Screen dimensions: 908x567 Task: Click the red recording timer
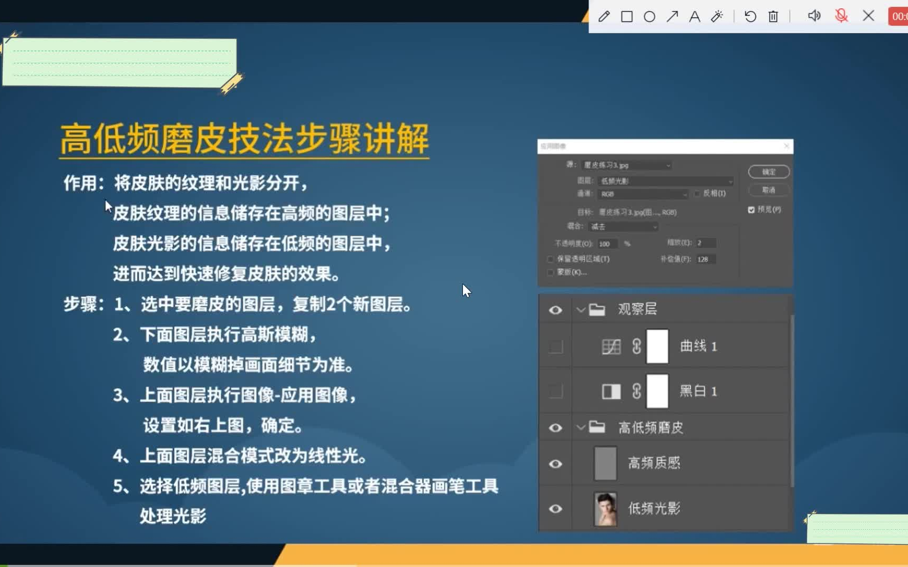click(x=898, y=16)
